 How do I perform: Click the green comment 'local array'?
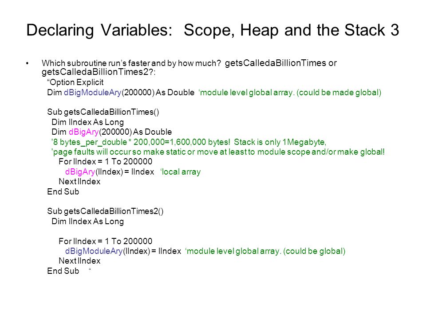coord(181,172)
